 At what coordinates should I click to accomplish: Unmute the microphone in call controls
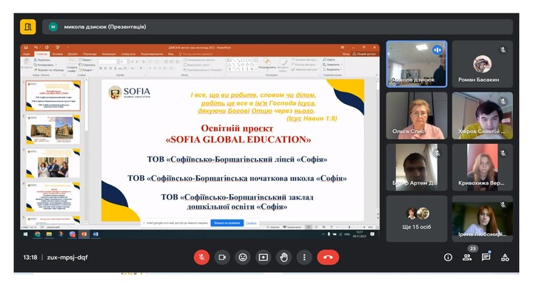[x=201, y=258]
